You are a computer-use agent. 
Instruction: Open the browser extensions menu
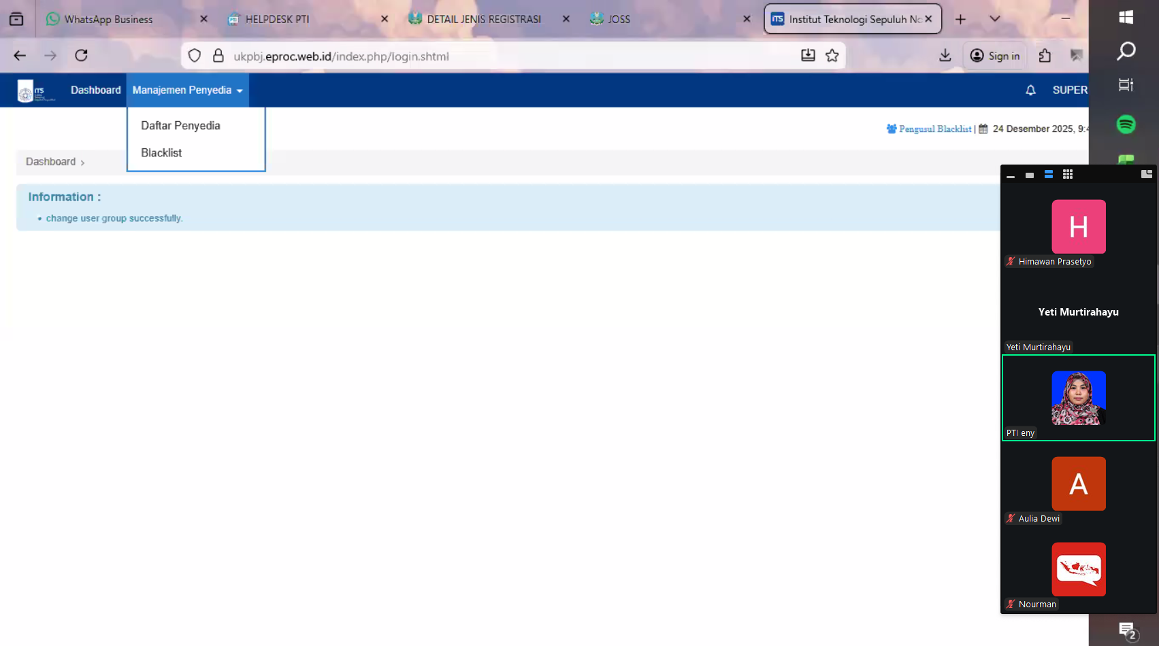(1045, 56)
